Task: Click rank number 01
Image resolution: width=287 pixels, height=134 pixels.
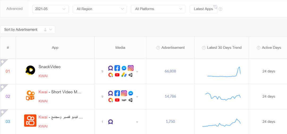Action: (x=8, y=71)
